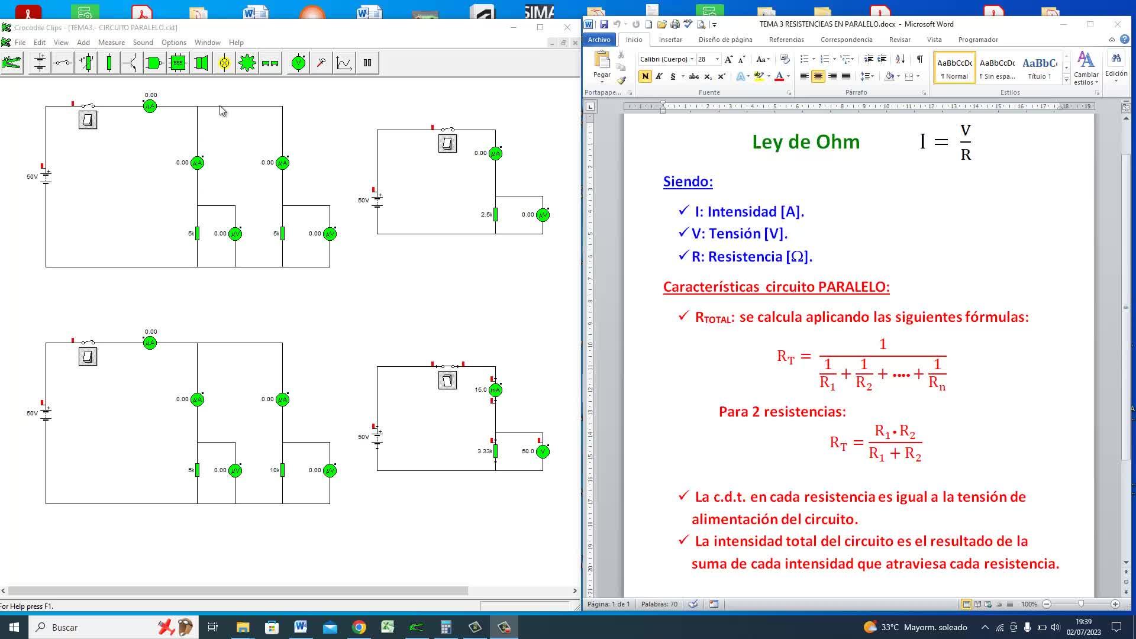This screenshot has height=639, width=1136.
Task: Pause the circuit simulation
Action: tap(367, 63)
